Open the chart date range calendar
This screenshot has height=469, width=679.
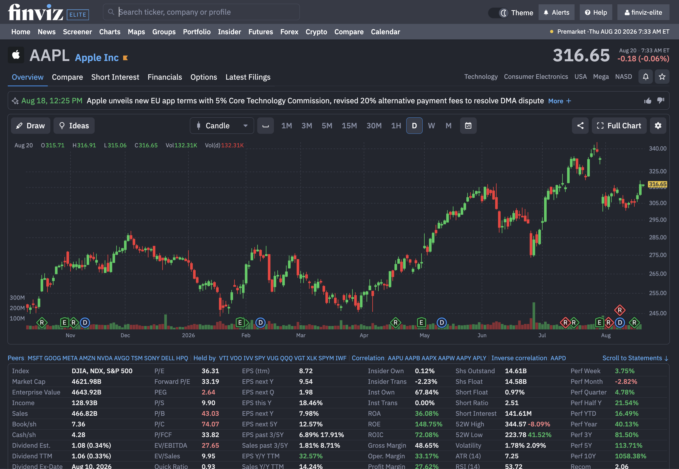coord(468,126)
